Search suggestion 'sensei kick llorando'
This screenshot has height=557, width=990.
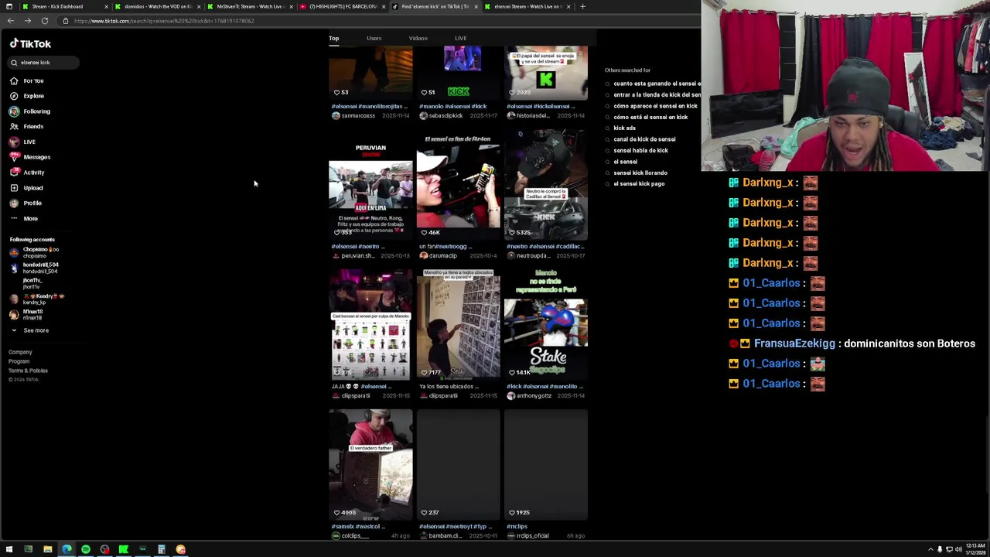click(640, 173)
